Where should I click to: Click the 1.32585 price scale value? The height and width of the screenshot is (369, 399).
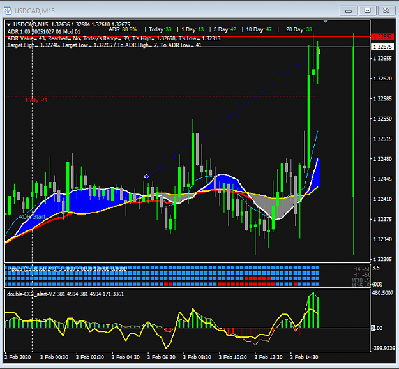[x=382, y=99]
